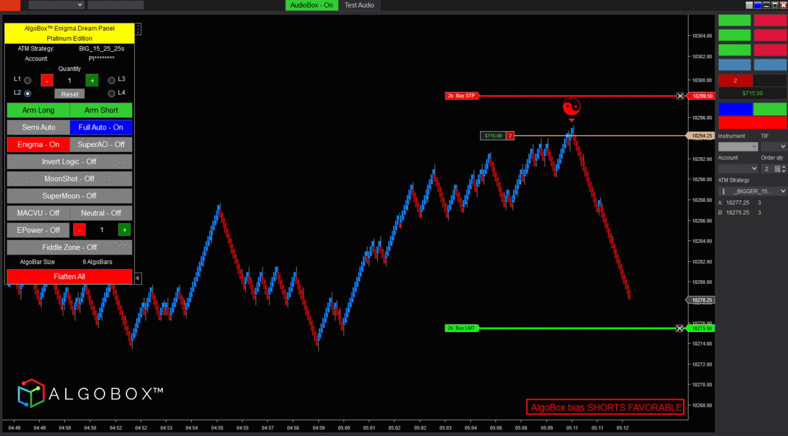Select the L3 radio button
The image size is (788, 436).
[x=111, y=80]
